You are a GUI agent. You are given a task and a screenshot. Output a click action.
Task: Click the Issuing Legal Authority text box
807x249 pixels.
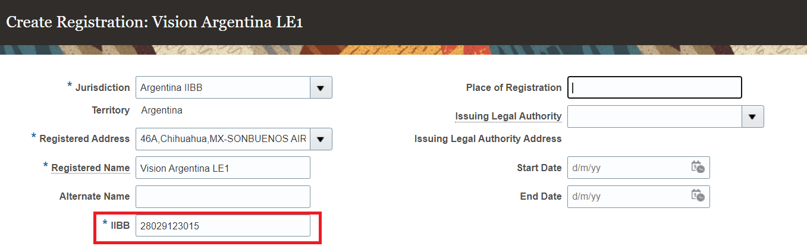pyautogui.click(x=654, y=116)
